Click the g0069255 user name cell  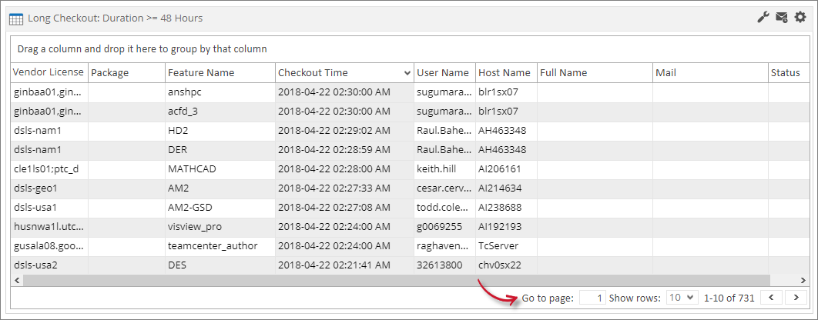click(x=444, y=227)
